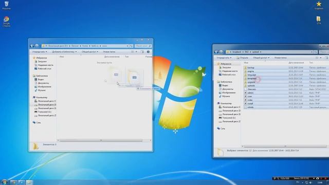Click the DLE breadcrumb in right window
The width and height of the screenshot is (329, 185).
(x=247, y=52)
